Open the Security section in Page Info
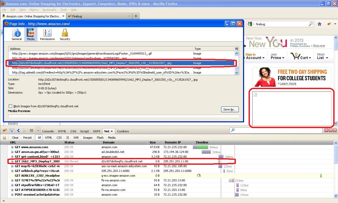Viewport: 338px width, 203px height. tap(65, 35)
